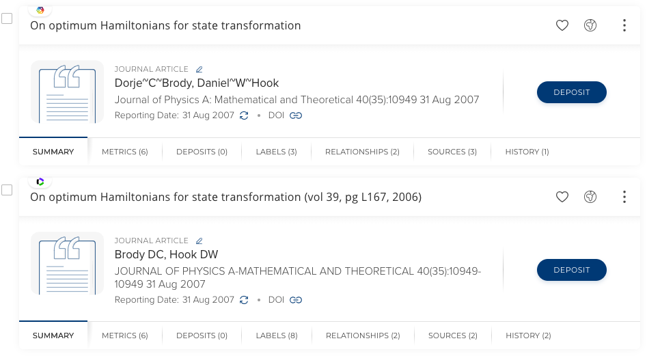Click Deposit on the Brody DC record
Screen dimensions: 647x356
[x=571, y=270]
